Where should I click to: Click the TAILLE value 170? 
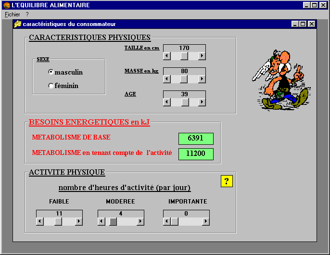tap(184, 48)
